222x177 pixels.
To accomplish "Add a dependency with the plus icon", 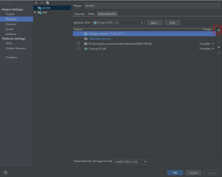I will (x=219, y=30).
